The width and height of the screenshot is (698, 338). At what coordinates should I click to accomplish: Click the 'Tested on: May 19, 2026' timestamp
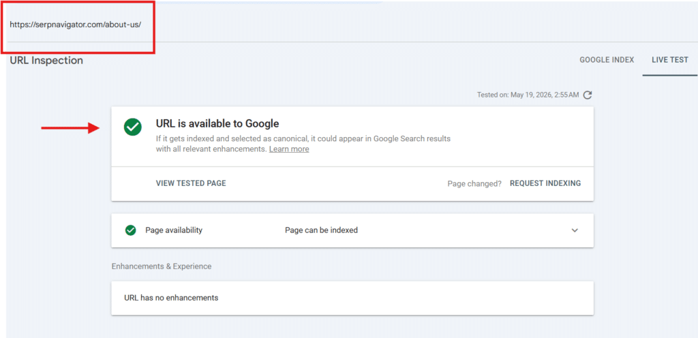528,95
